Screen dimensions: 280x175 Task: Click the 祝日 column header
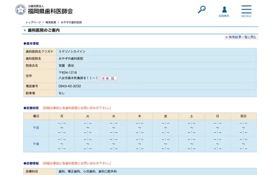(x=244, y=116)
